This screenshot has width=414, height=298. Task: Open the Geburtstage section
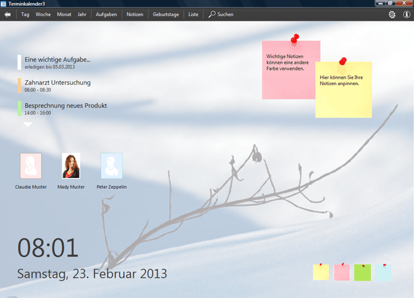tap(166, 14)
